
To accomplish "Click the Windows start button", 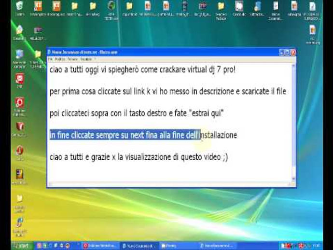I will [22, 246].
